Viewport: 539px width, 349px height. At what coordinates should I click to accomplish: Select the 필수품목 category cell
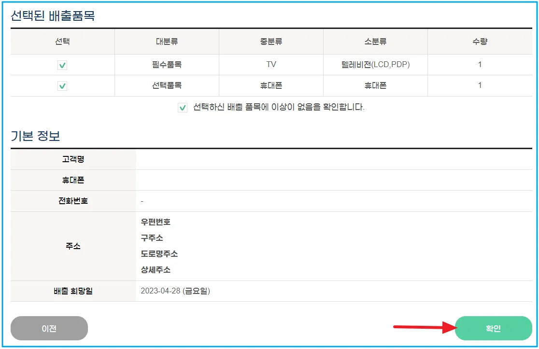(x=166, y=65)
